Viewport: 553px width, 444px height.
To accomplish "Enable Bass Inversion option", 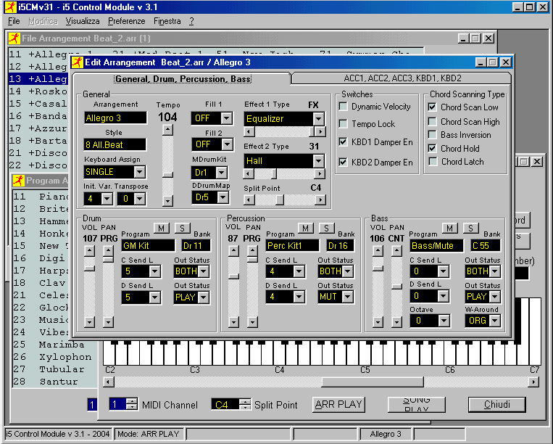I will (431, 135).
